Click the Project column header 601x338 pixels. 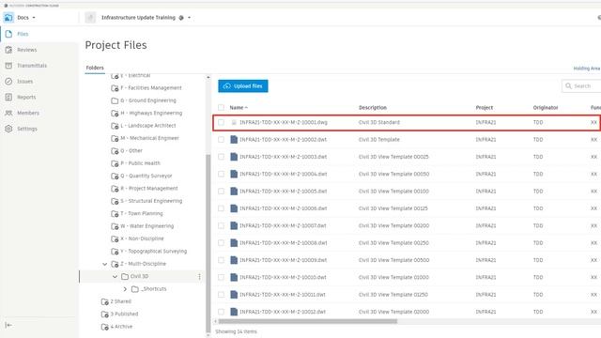tap(485, 107)
